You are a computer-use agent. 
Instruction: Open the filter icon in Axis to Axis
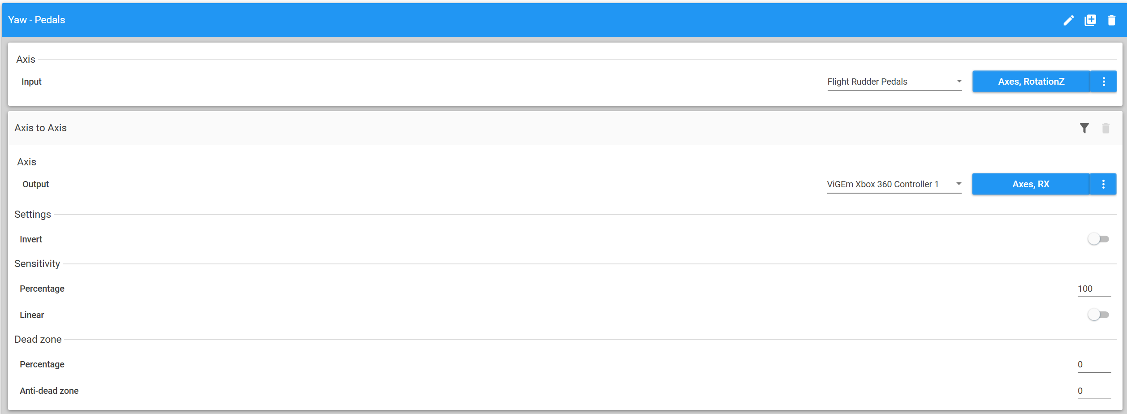coord(1084,128)
